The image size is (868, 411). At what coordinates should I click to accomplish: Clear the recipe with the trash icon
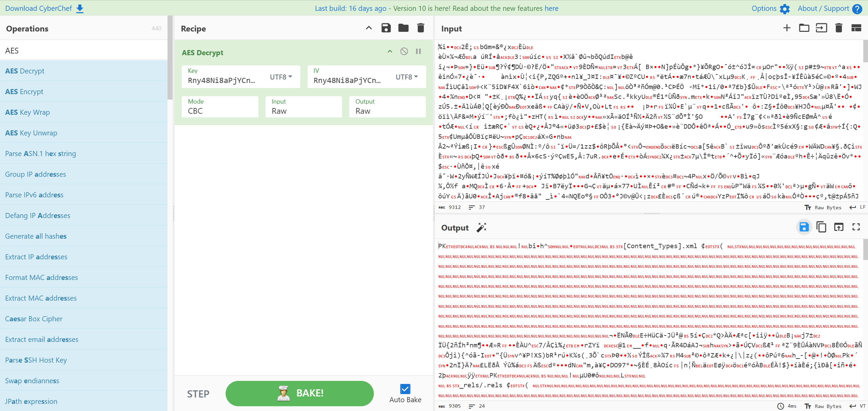[x=420, y=28]
